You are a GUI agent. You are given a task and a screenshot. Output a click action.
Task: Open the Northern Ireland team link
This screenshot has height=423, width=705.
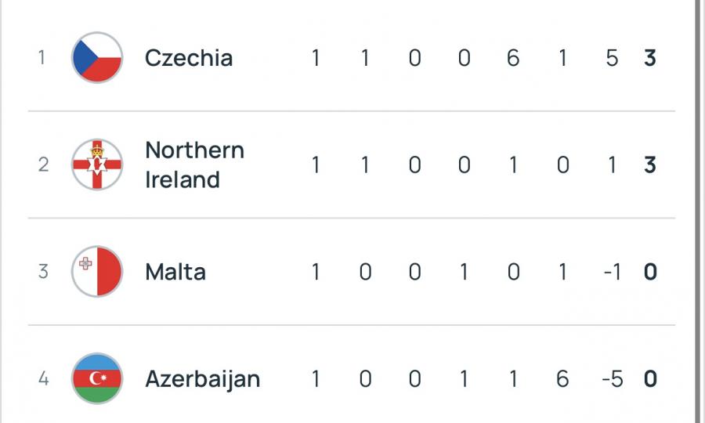point(194,164)
